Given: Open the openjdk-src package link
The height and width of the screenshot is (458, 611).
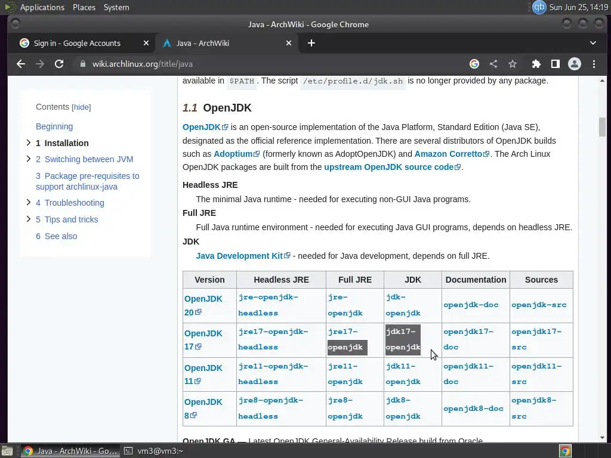Looking at the screenshot, I should (539, 305).
